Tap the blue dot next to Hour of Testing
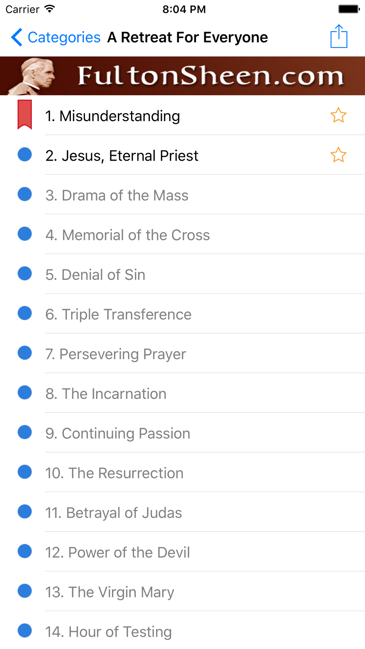This screenshot has width=365, height=649. tap(25, 631)
